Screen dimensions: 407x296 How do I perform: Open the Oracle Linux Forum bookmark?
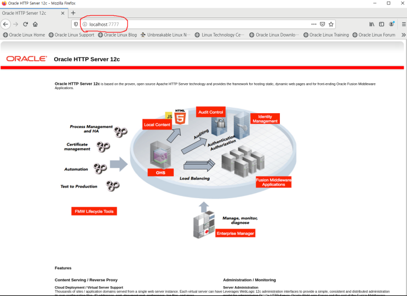tap(374, 34)
